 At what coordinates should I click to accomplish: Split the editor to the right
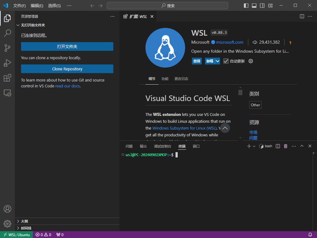pos(302,16)
